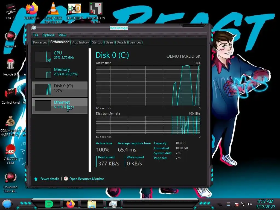Click the Capacity 100 GB value
The height and width of the screenshot is (210, 280).
tap(180, 143)
